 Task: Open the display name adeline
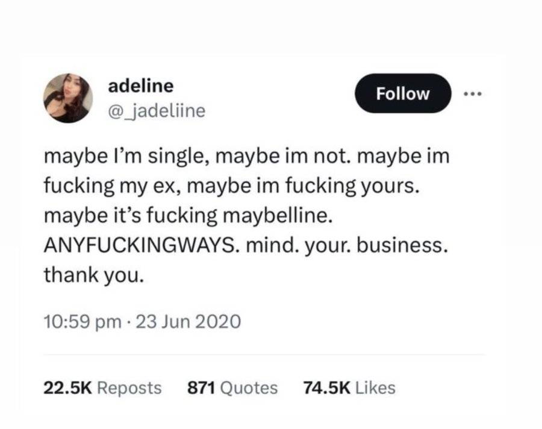coord(141,86)
